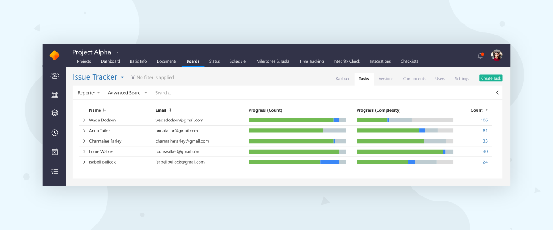Open the Advanced Search dropdown
This screenshot has width=553, height=230.
[x=127, y=93]
